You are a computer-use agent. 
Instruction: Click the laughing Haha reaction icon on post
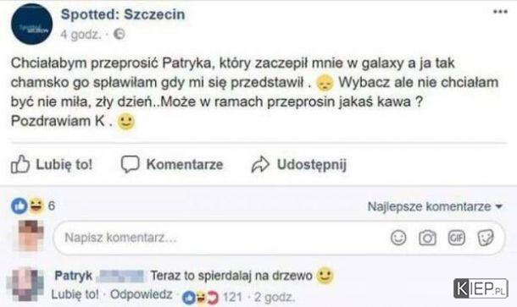[36, 206]
